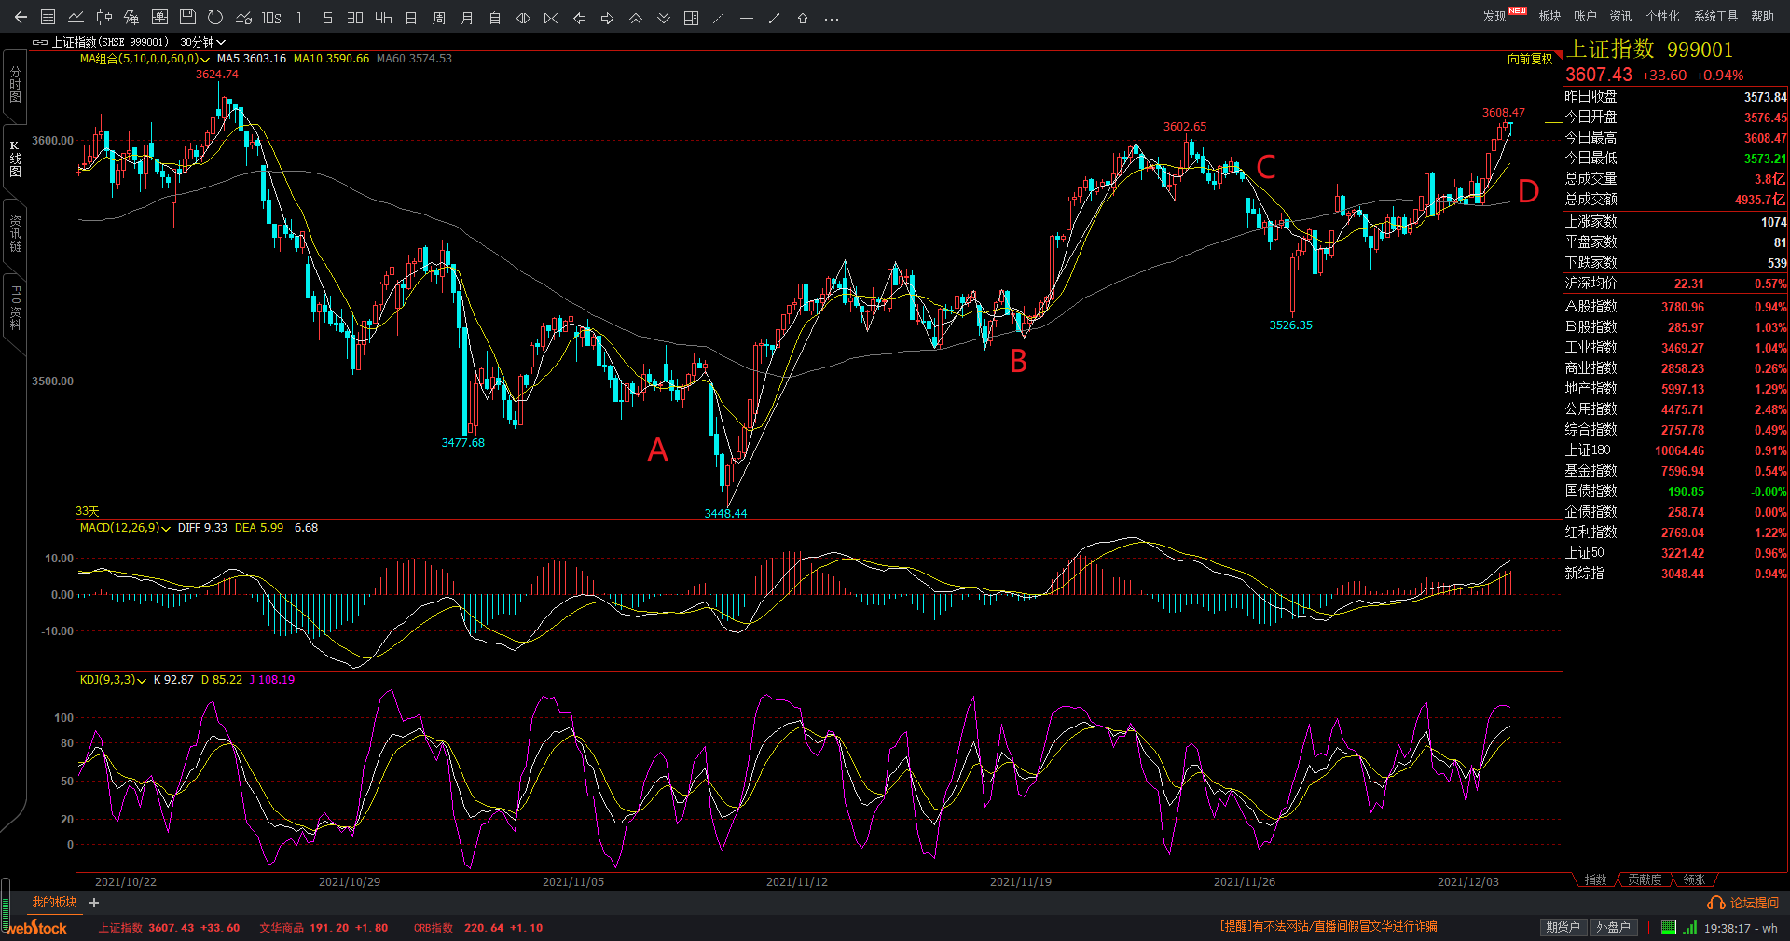Click the headset icon for 论坛提问
The height and width of the screenshot is (941, 1790).
(1715, 903)
